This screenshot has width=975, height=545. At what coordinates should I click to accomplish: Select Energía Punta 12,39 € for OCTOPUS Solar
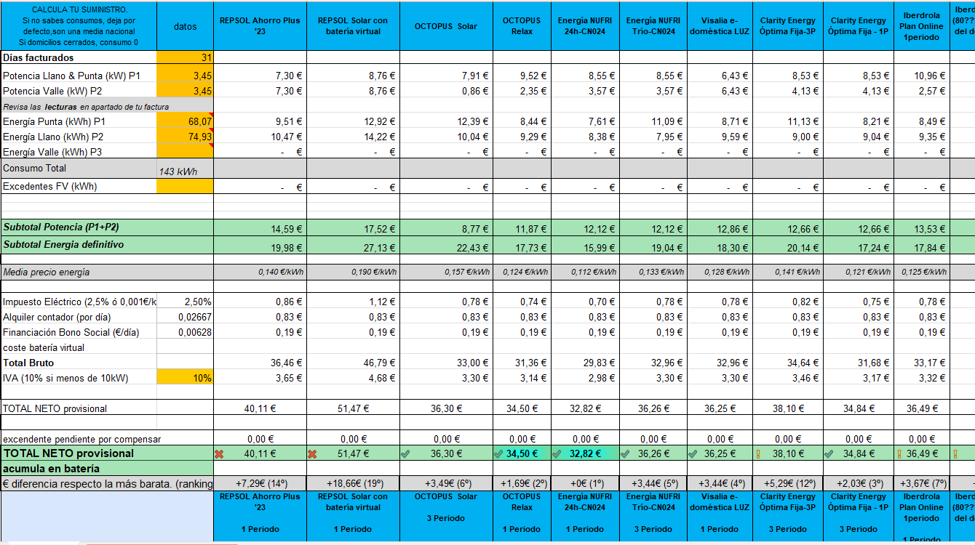[446, 121]
